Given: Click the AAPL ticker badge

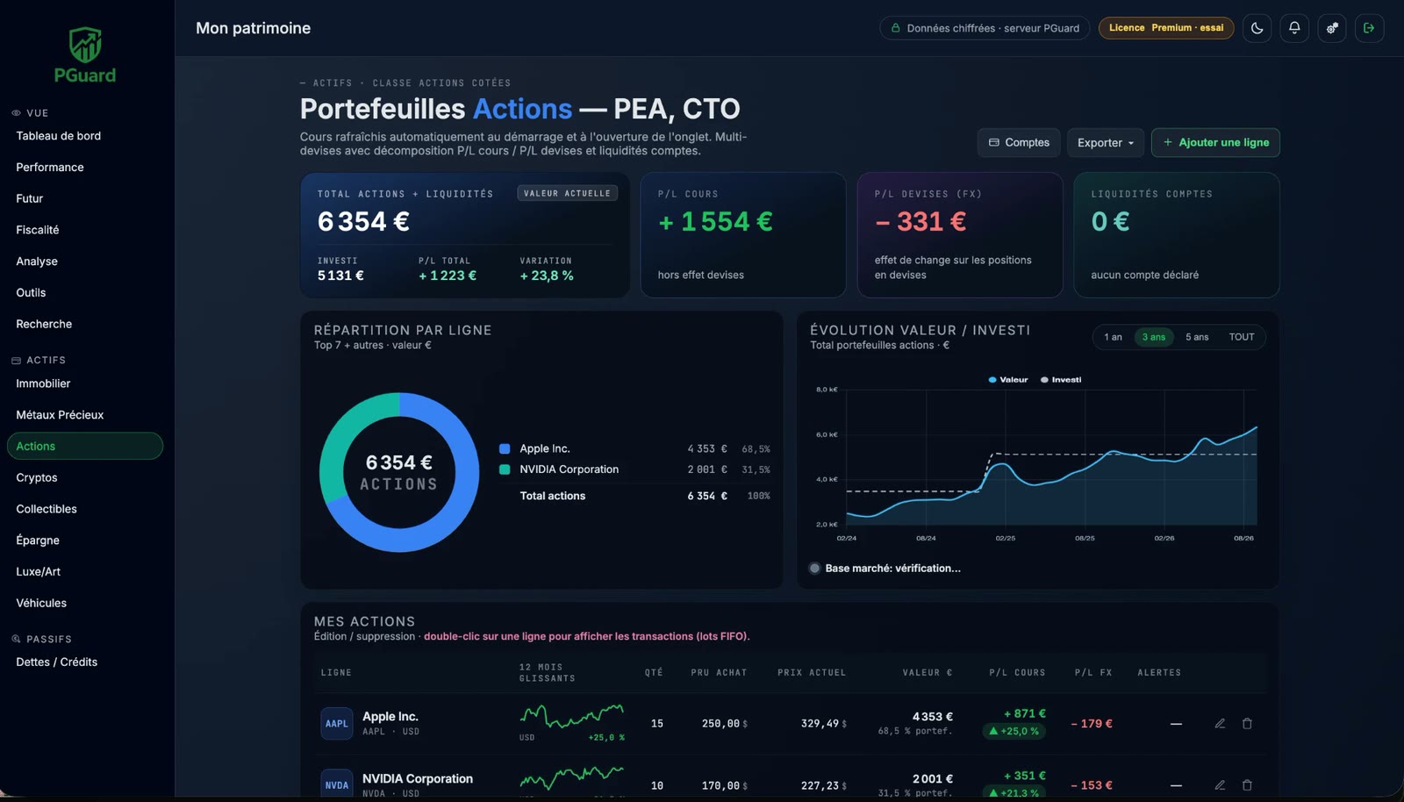Looking at the screenshot, I should point(337,724).
